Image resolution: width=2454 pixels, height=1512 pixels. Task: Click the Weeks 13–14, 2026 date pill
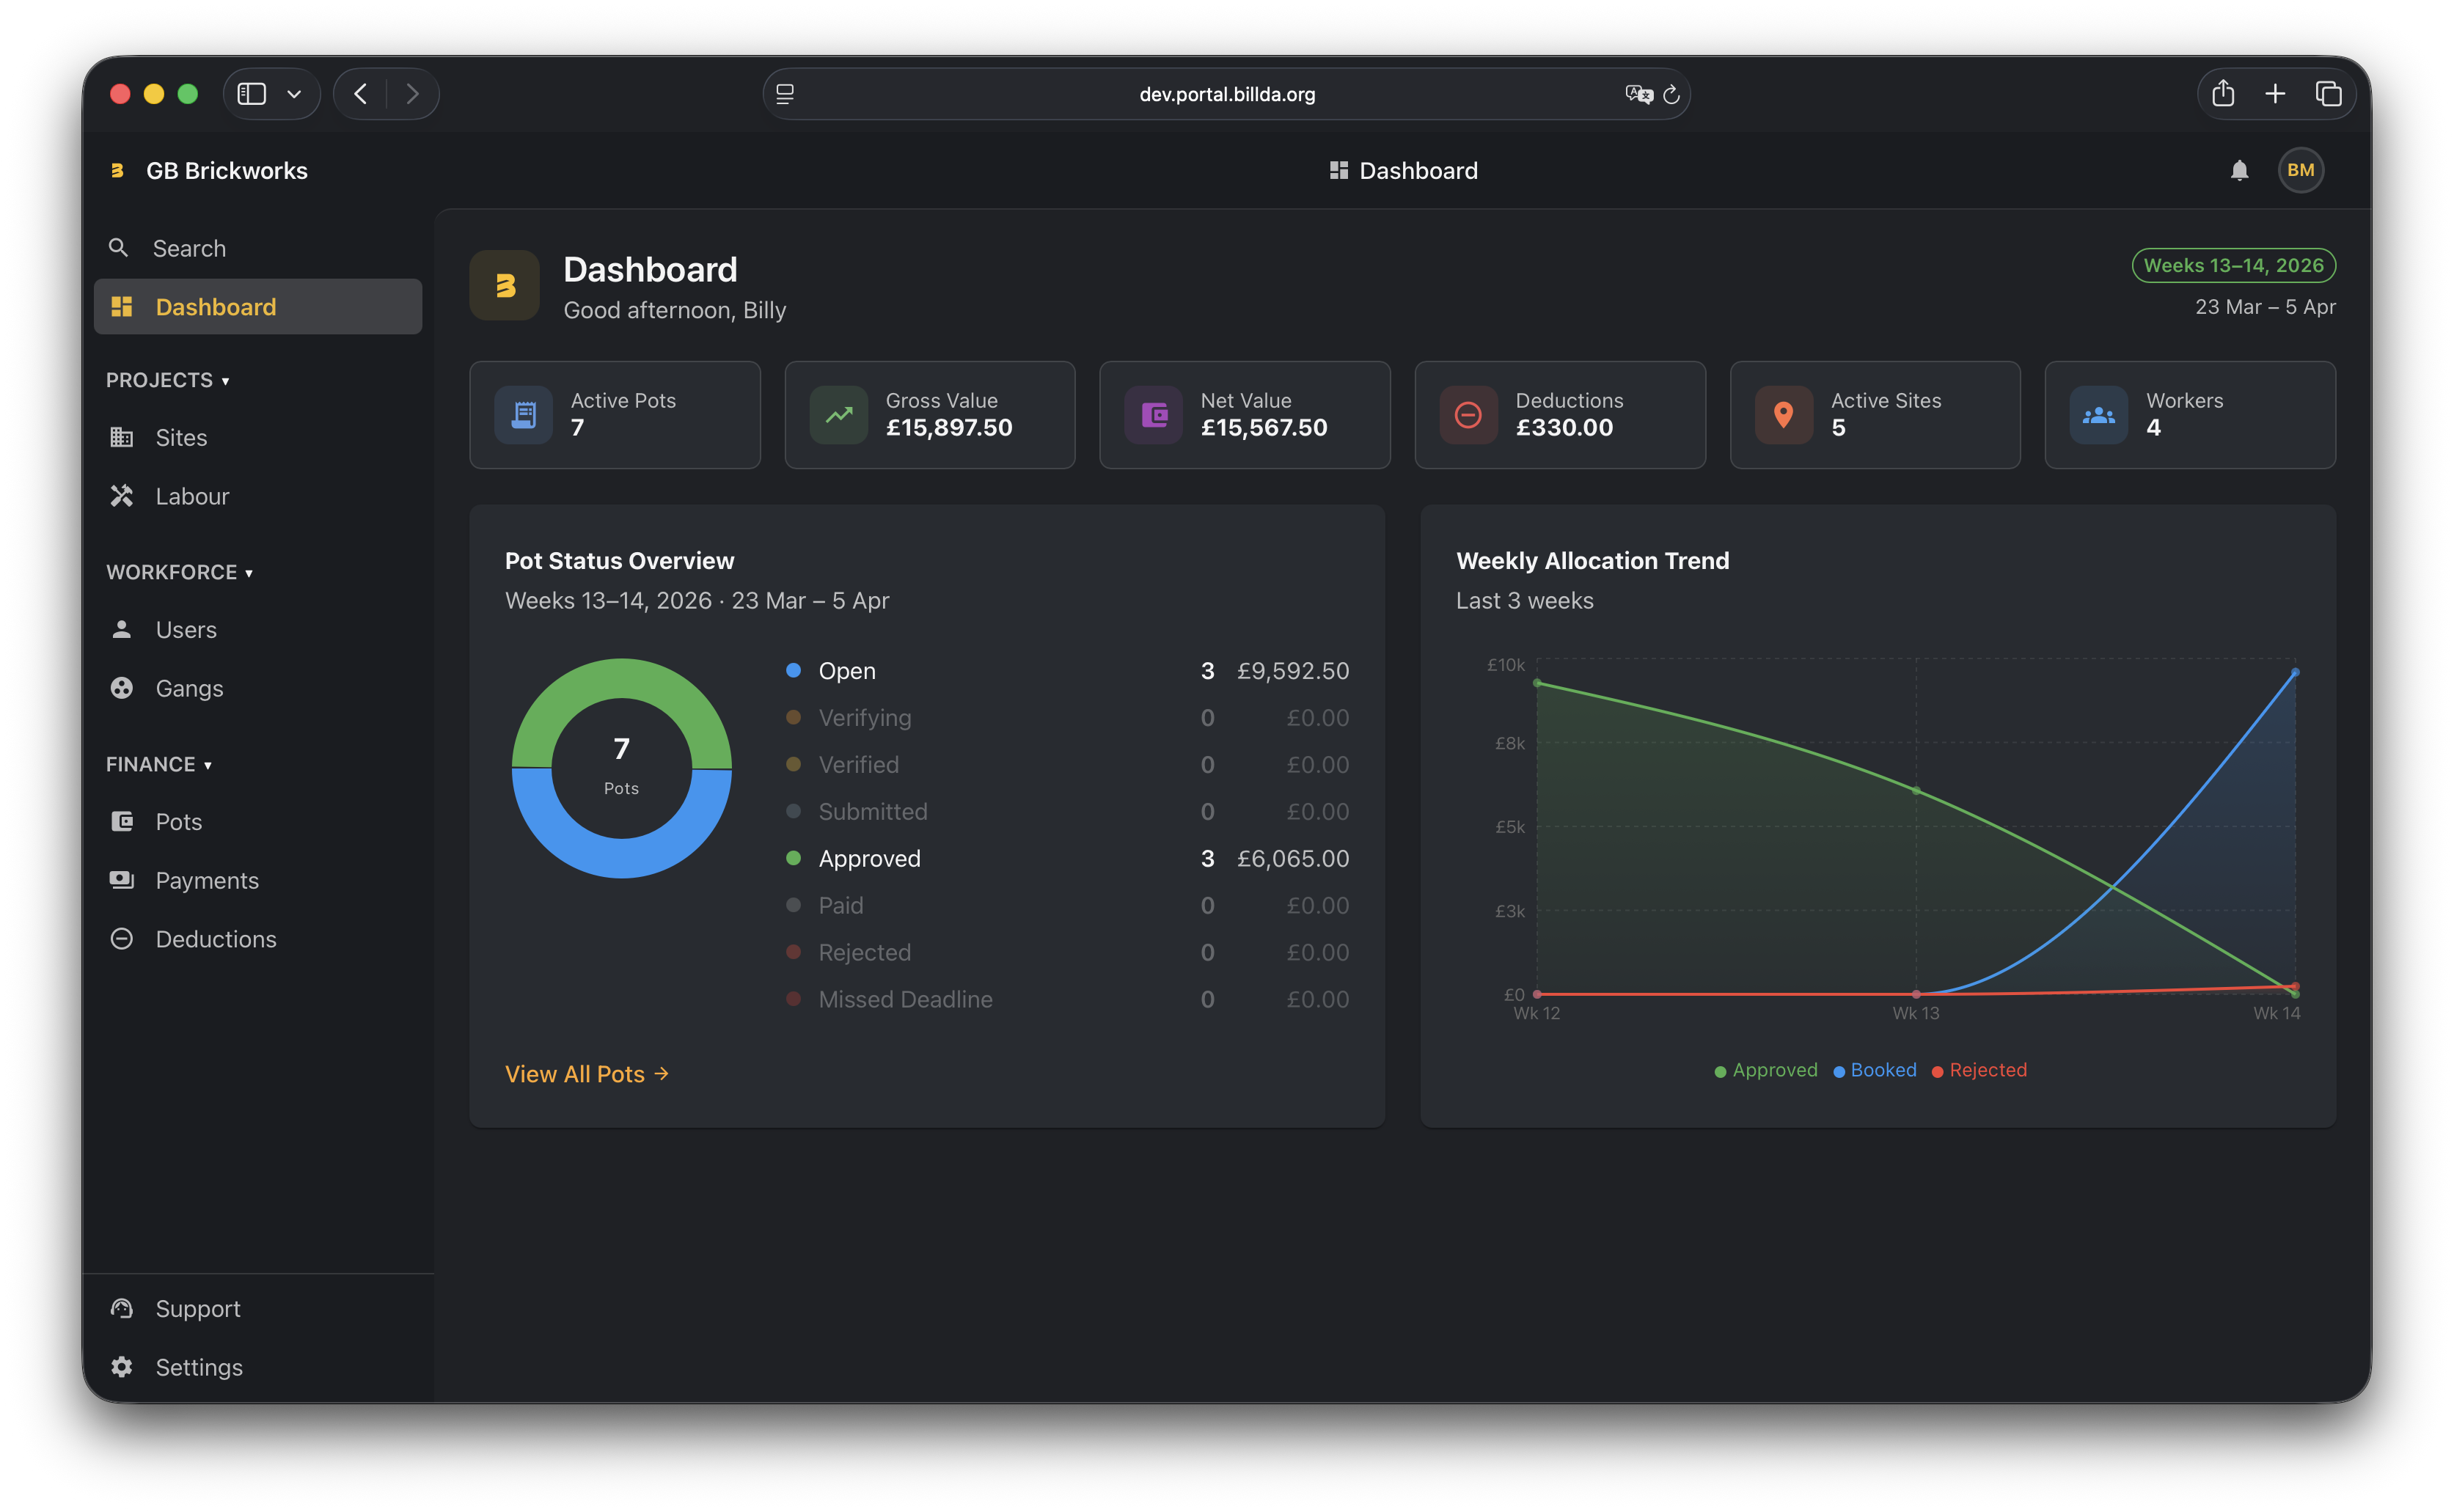[2235, 265]
